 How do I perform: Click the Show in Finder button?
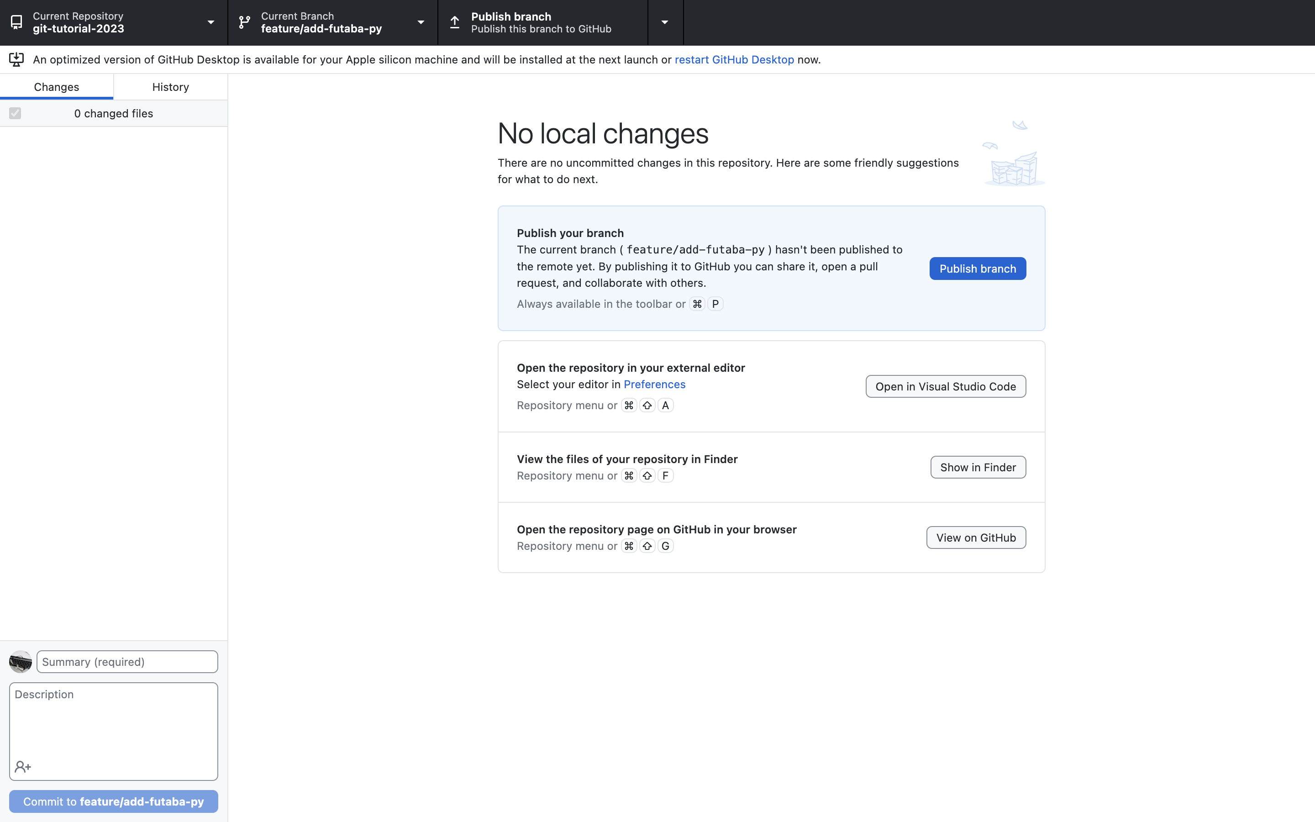pos(978,468)
